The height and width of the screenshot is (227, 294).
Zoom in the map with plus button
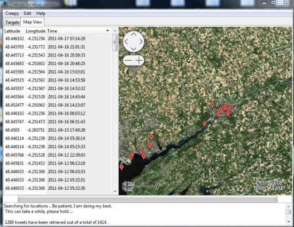click(139, 60)
